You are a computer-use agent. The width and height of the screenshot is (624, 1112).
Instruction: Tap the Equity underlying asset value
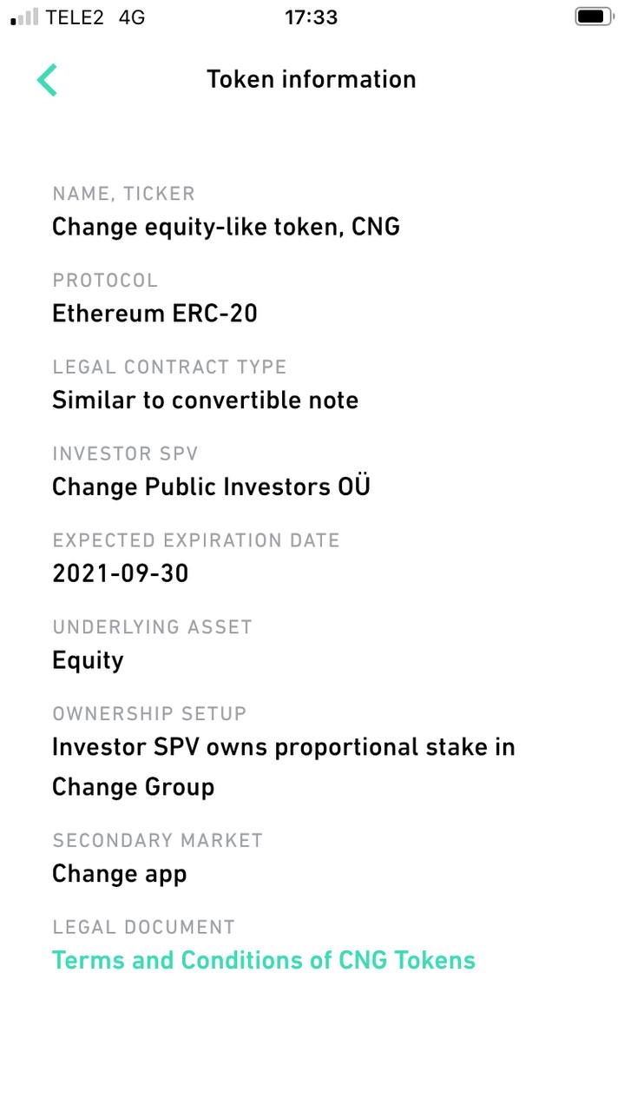(88, 660)
